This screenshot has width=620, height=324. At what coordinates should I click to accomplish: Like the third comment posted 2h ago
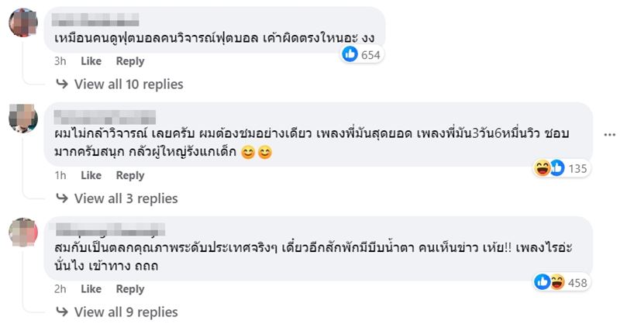91,289
